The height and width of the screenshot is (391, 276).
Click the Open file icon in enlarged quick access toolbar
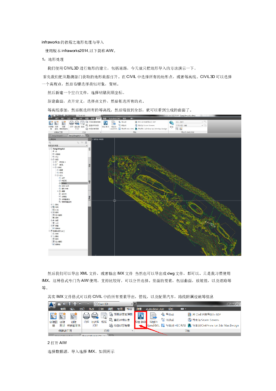click(64, 304)
